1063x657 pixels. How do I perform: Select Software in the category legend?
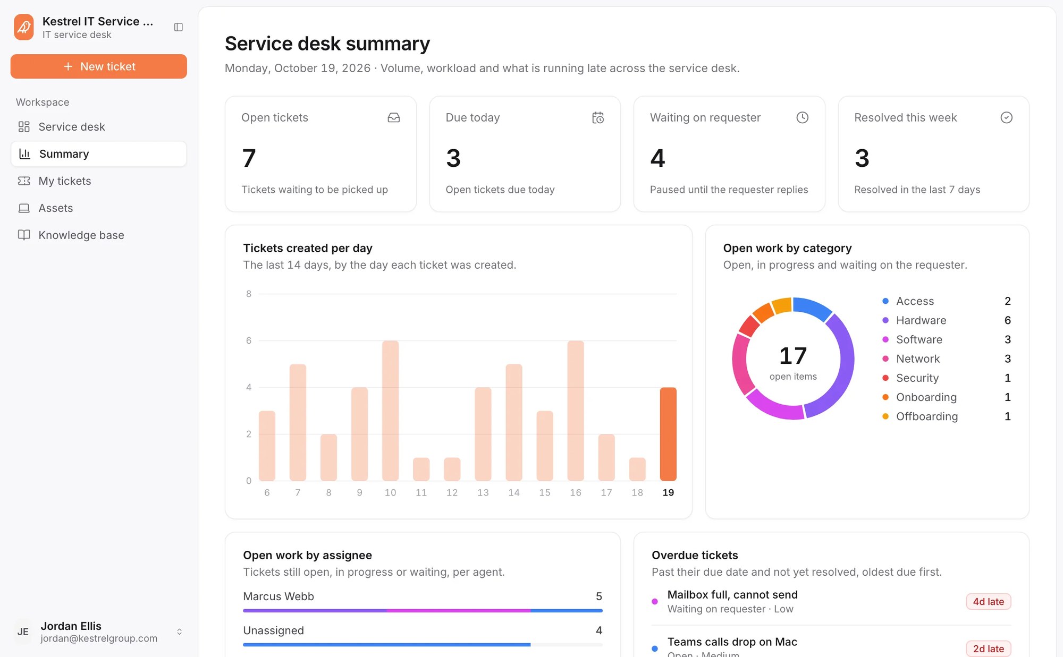click(946, 339)
